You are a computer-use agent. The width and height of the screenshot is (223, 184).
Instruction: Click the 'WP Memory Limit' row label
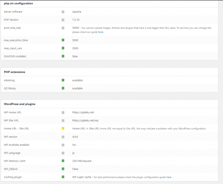(x=14, y=161)
